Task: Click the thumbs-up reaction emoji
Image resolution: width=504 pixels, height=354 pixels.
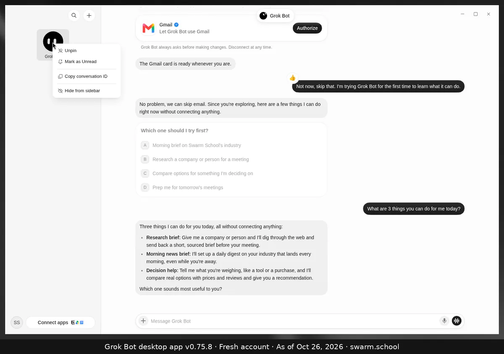Action: point(293,78)
